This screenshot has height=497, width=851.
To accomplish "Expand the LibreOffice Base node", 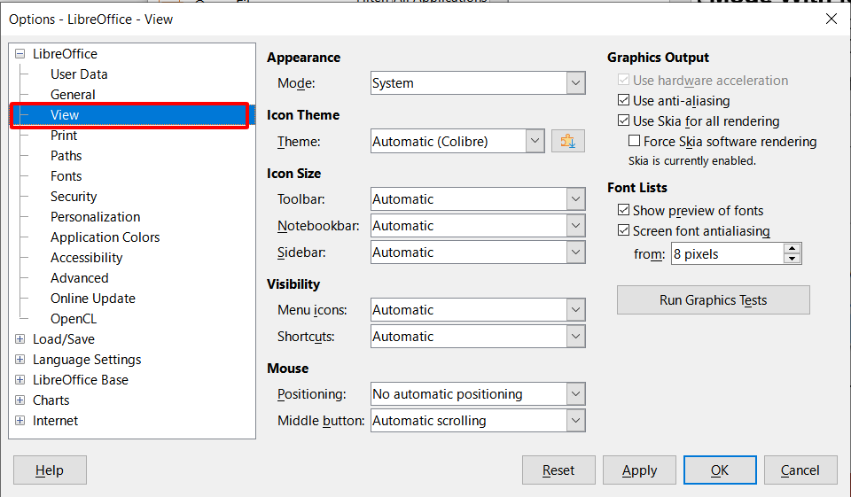I will pyautogui.click(x=20, y=380).
